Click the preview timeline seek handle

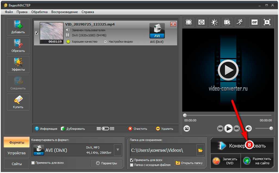coord(185,115)
